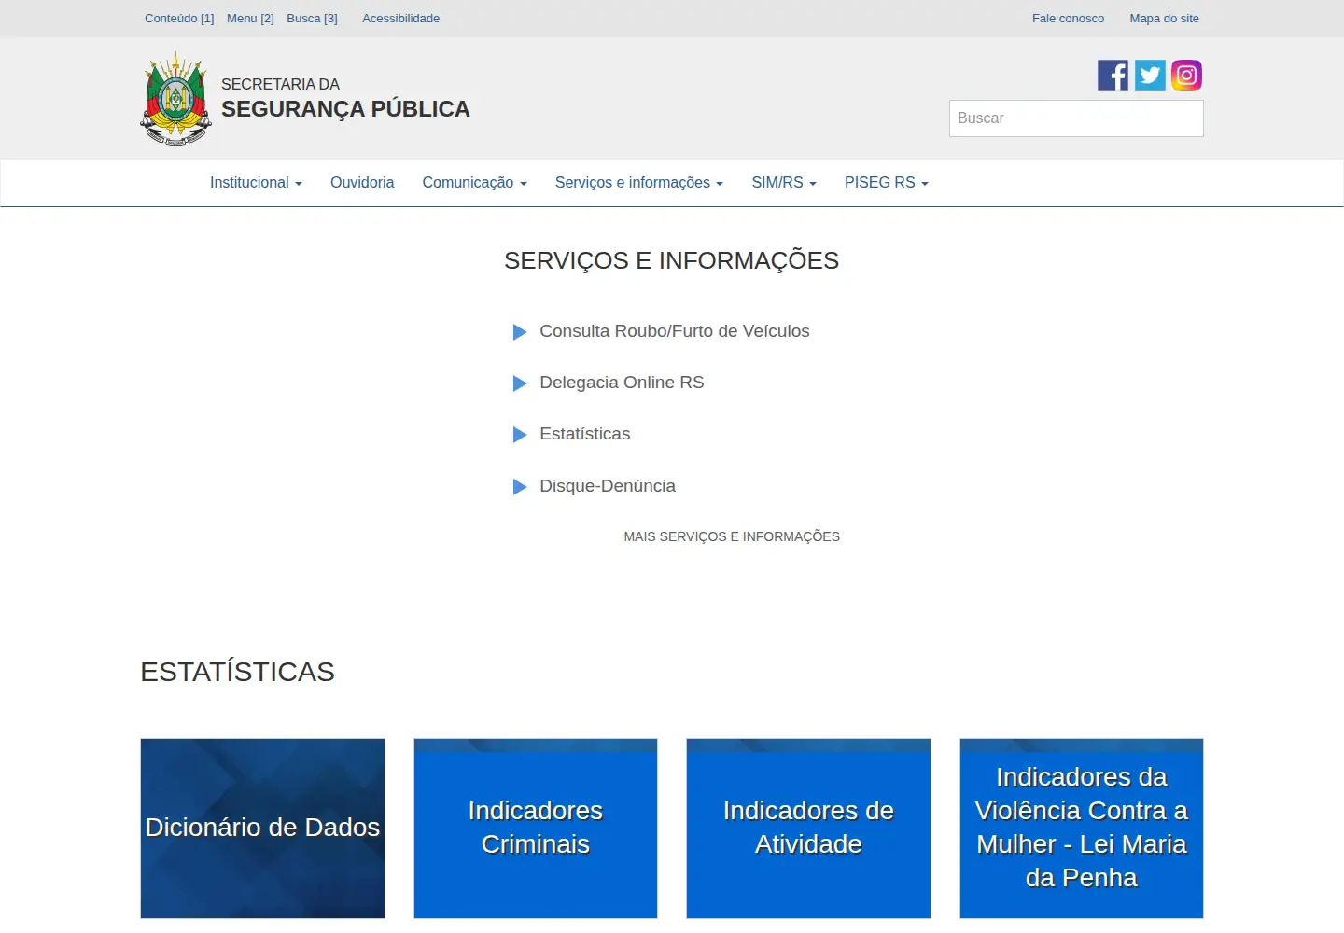Click the blue arrow beside Delegacia Online RS

pos(520,383)
